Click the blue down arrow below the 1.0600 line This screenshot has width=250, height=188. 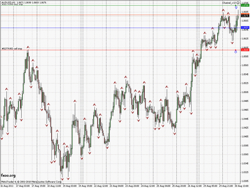236,52
